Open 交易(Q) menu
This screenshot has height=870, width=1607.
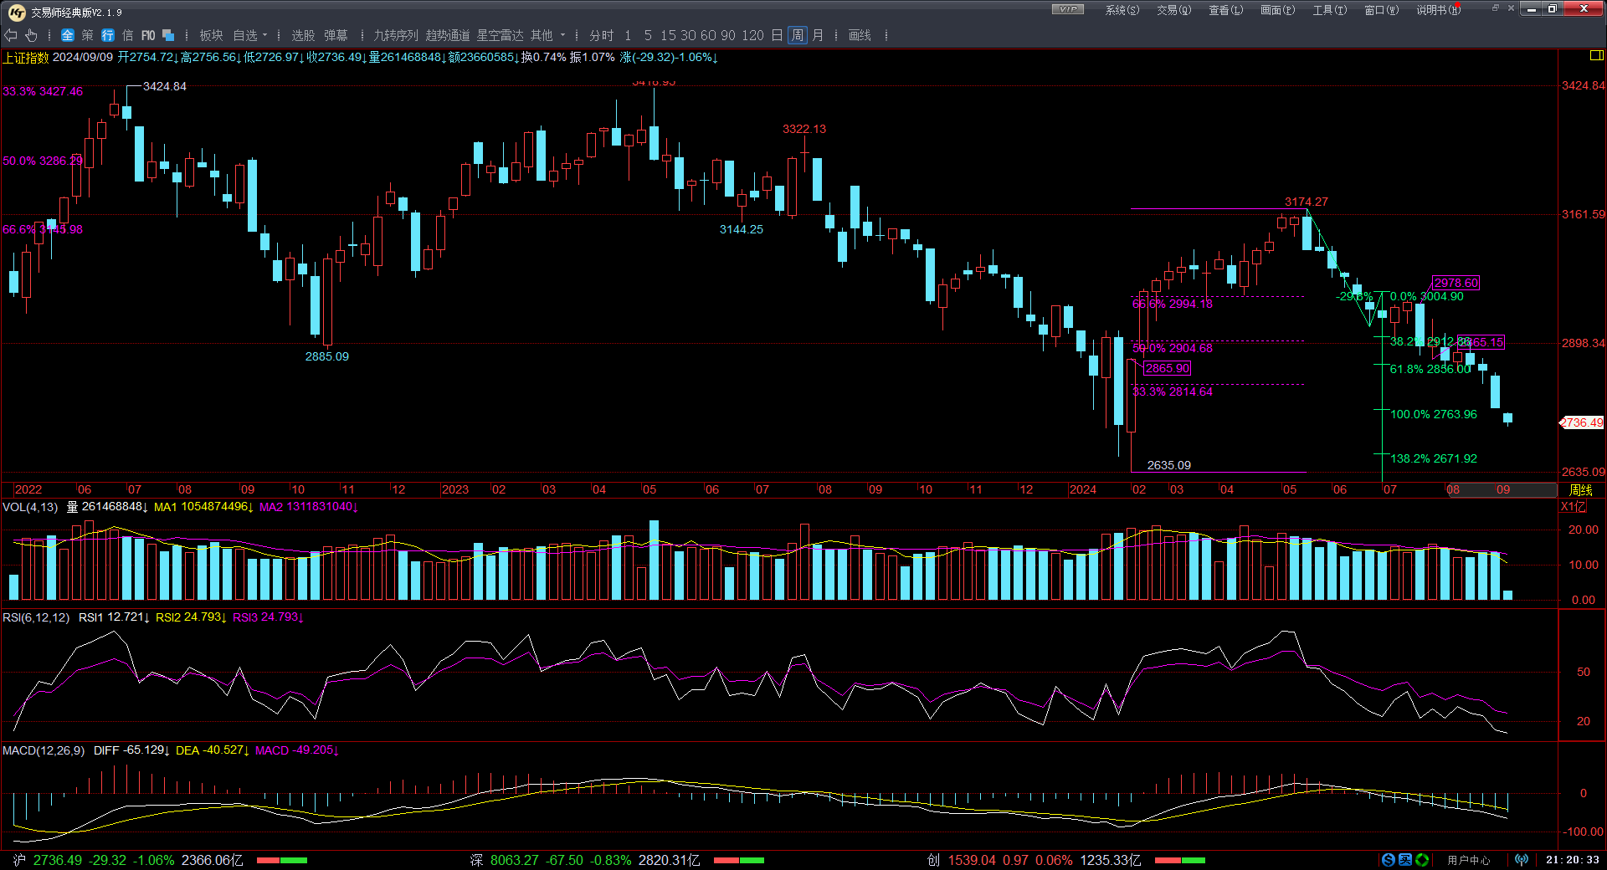coord(1174,10)
